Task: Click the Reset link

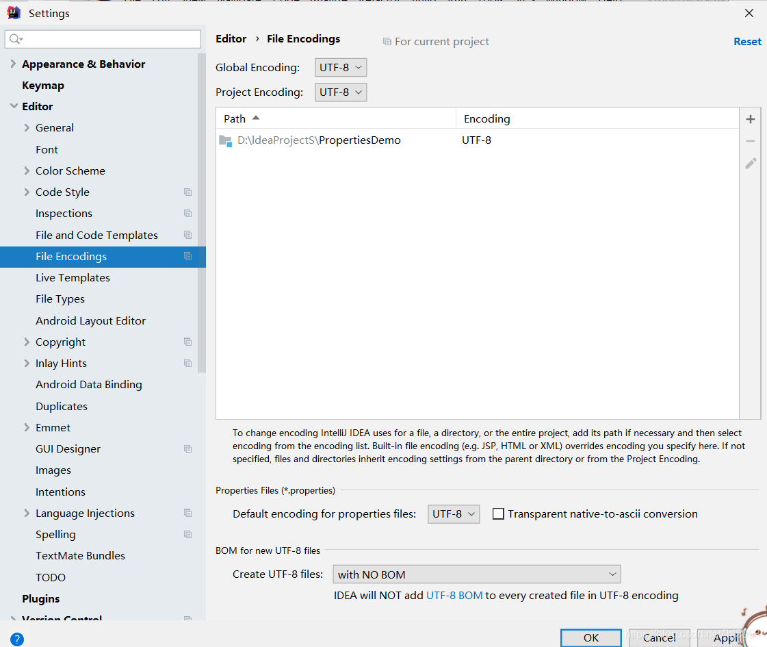Action: click(x=747, y=42)
